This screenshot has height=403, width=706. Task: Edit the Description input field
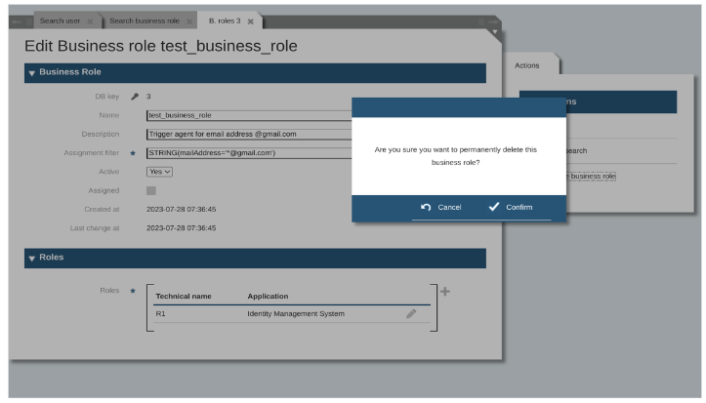249,134
